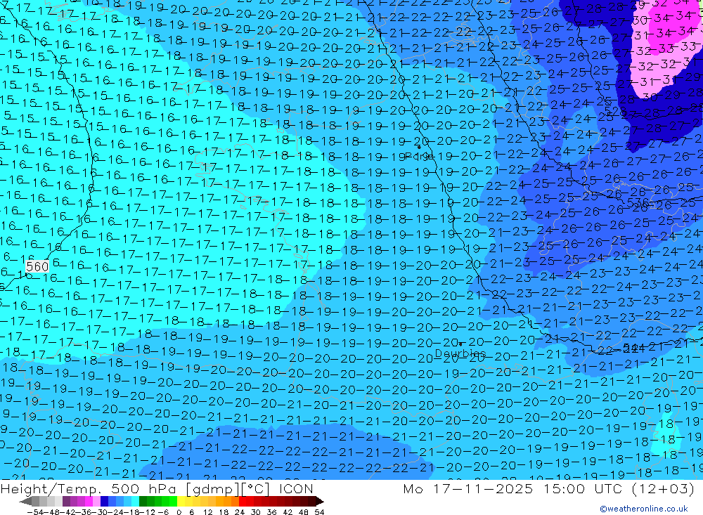
Task: Click the Mo 17-11-2025 15:00 UTC timestamp
Action: (549, 488)
